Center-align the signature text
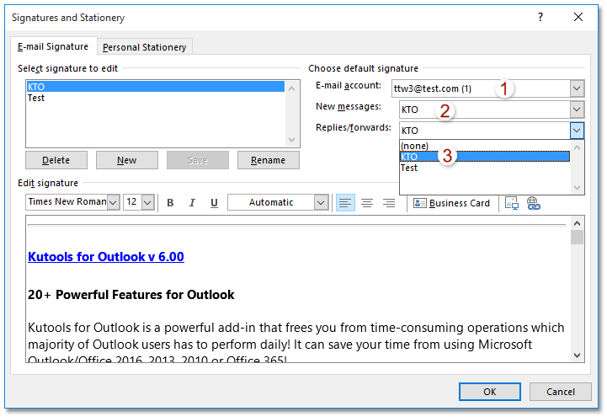Image resolution: width=607 pixels, height=417 pixels. [367, 203]
